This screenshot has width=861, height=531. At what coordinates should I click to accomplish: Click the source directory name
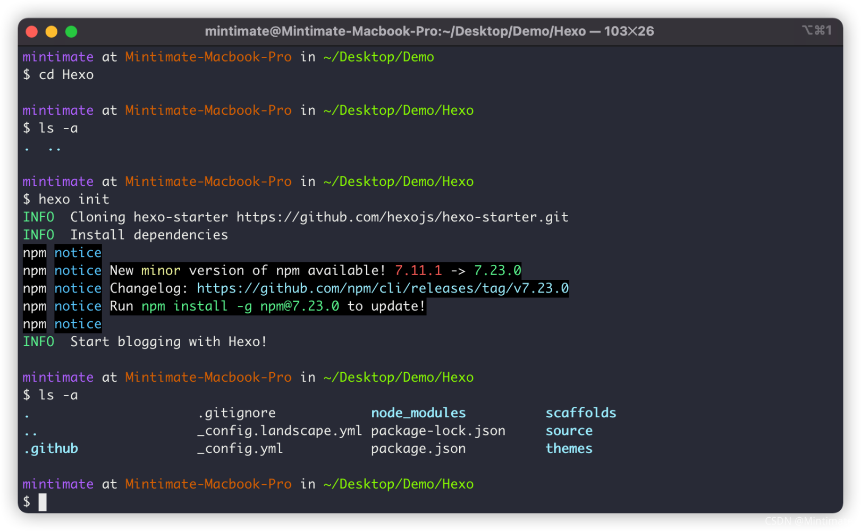point(569,431)
